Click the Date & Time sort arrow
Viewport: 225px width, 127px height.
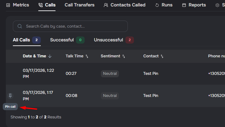50,56
